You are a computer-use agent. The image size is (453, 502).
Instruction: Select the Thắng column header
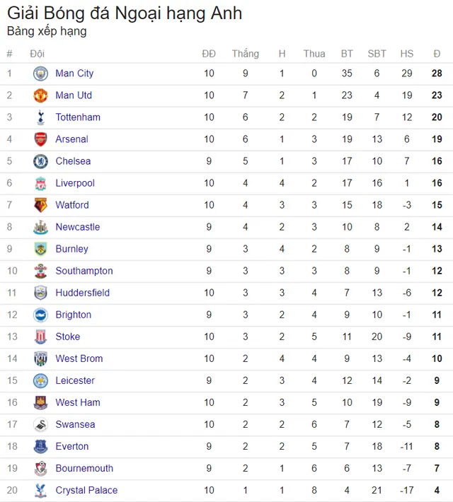point(246,54)
